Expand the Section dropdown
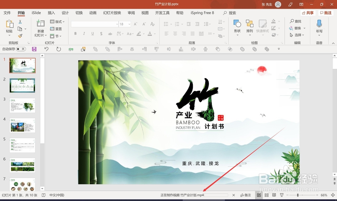Image resolution: width=337 pixels, height=201 pixels. point(56,36)
